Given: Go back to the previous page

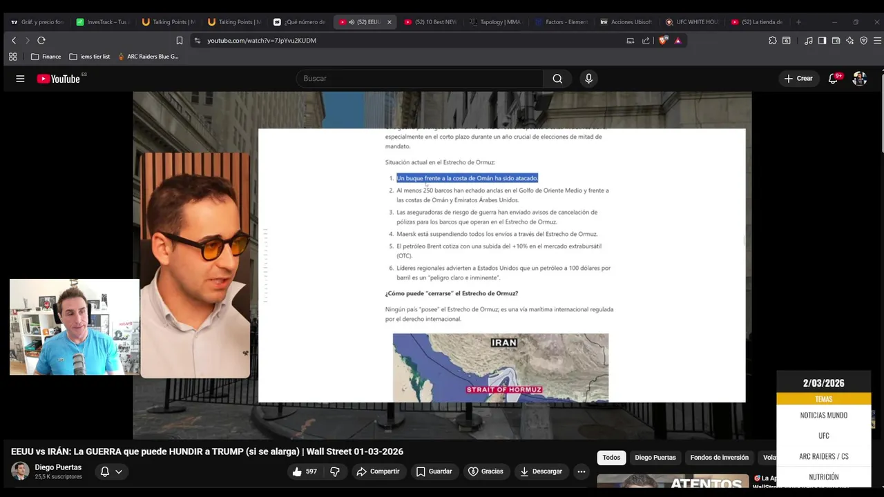Looking at the screenshot, I should 13,40.
